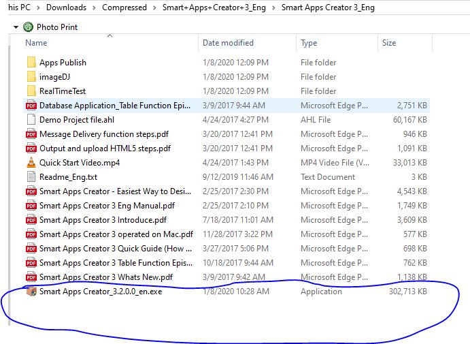Select the Apps Publish folder name
The image size is (470, 344).
pos(63,63)
